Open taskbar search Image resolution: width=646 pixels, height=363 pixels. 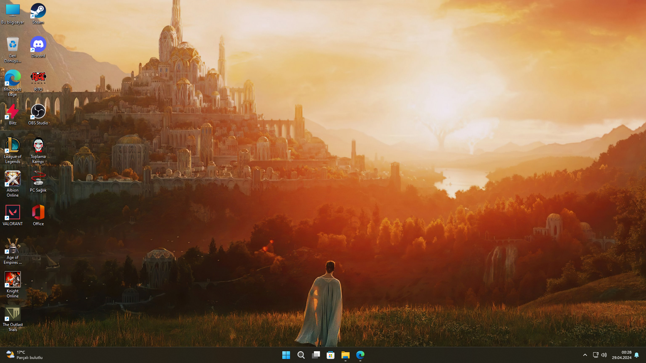[301, 355]
